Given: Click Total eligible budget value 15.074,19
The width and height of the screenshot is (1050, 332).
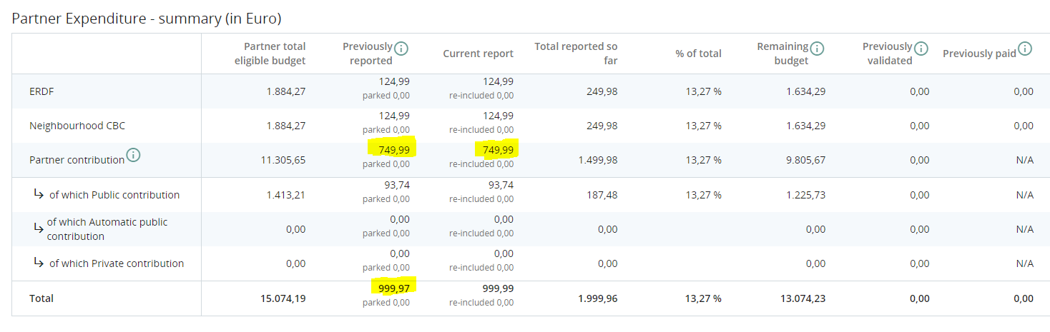Looking at the screenshot, I should (x=283, y=298).
